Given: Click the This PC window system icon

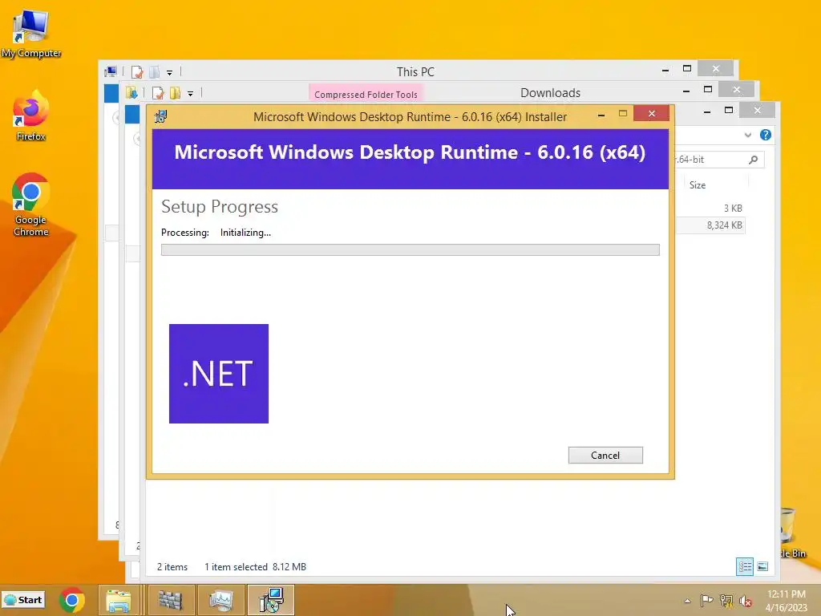Looking at the screenshot, I should (111, 71).
